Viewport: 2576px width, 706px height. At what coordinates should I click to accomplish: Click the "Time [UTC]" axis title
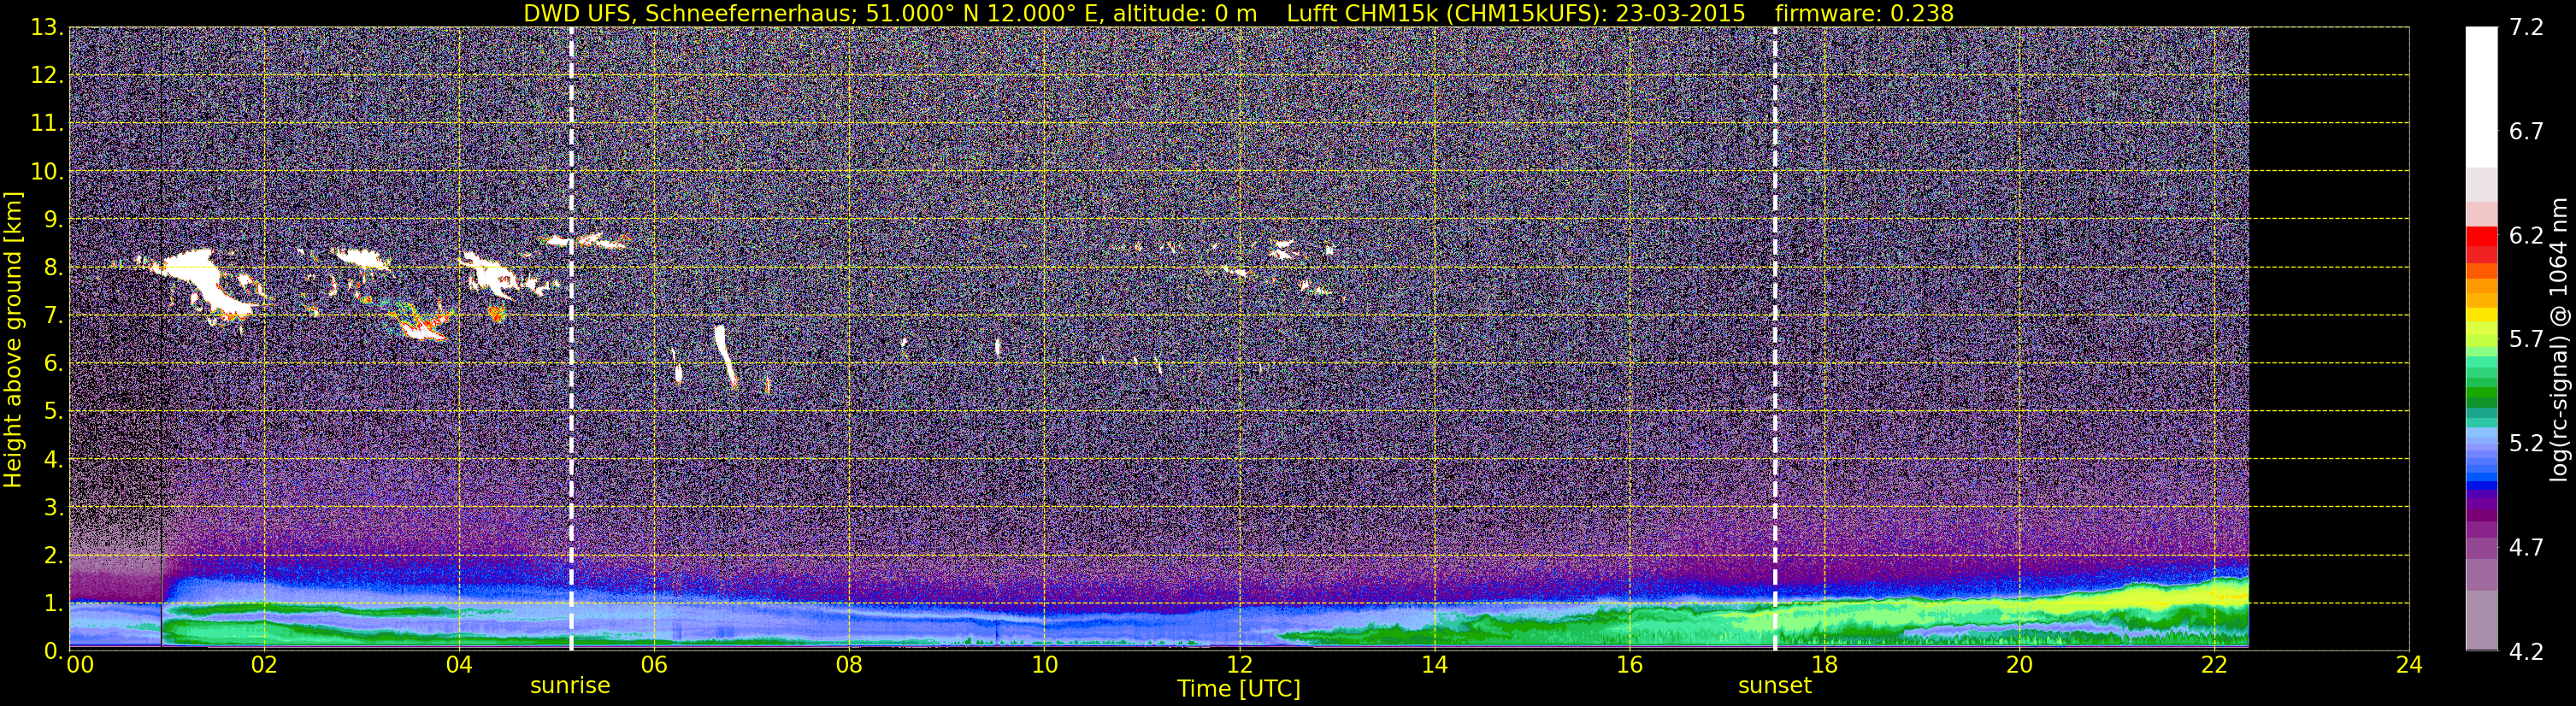[1239, 689]
